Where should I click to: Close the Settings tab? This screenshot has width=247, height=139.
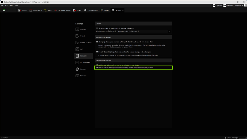pyautogui.click(x=123, y=10)
